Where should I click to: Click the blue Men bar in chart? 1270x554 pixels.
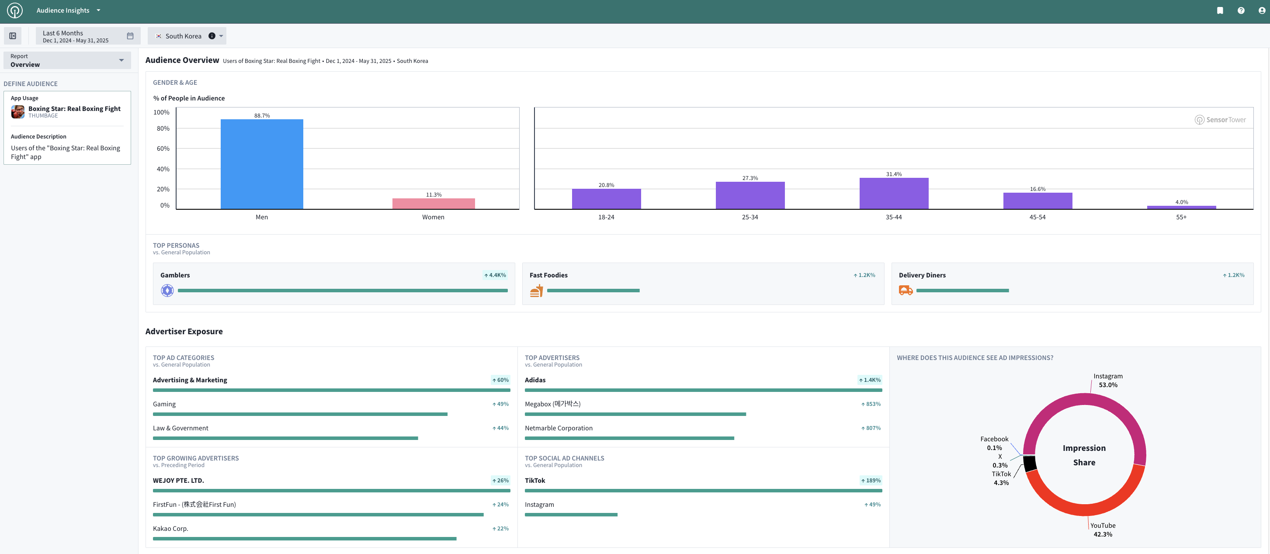(x=261, y=164)
